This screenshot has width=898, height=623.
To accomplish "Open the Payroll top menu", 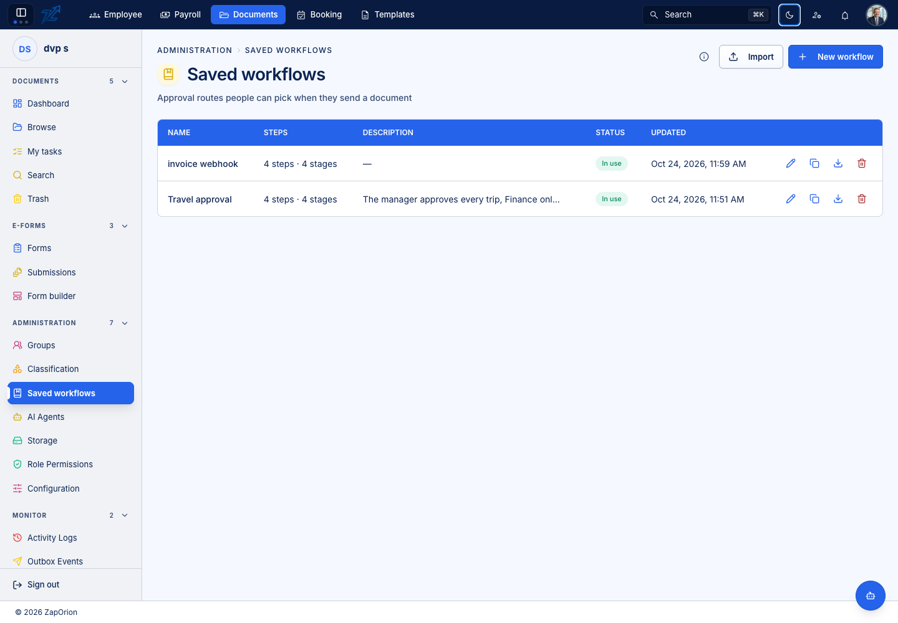I will click(180, 14).
